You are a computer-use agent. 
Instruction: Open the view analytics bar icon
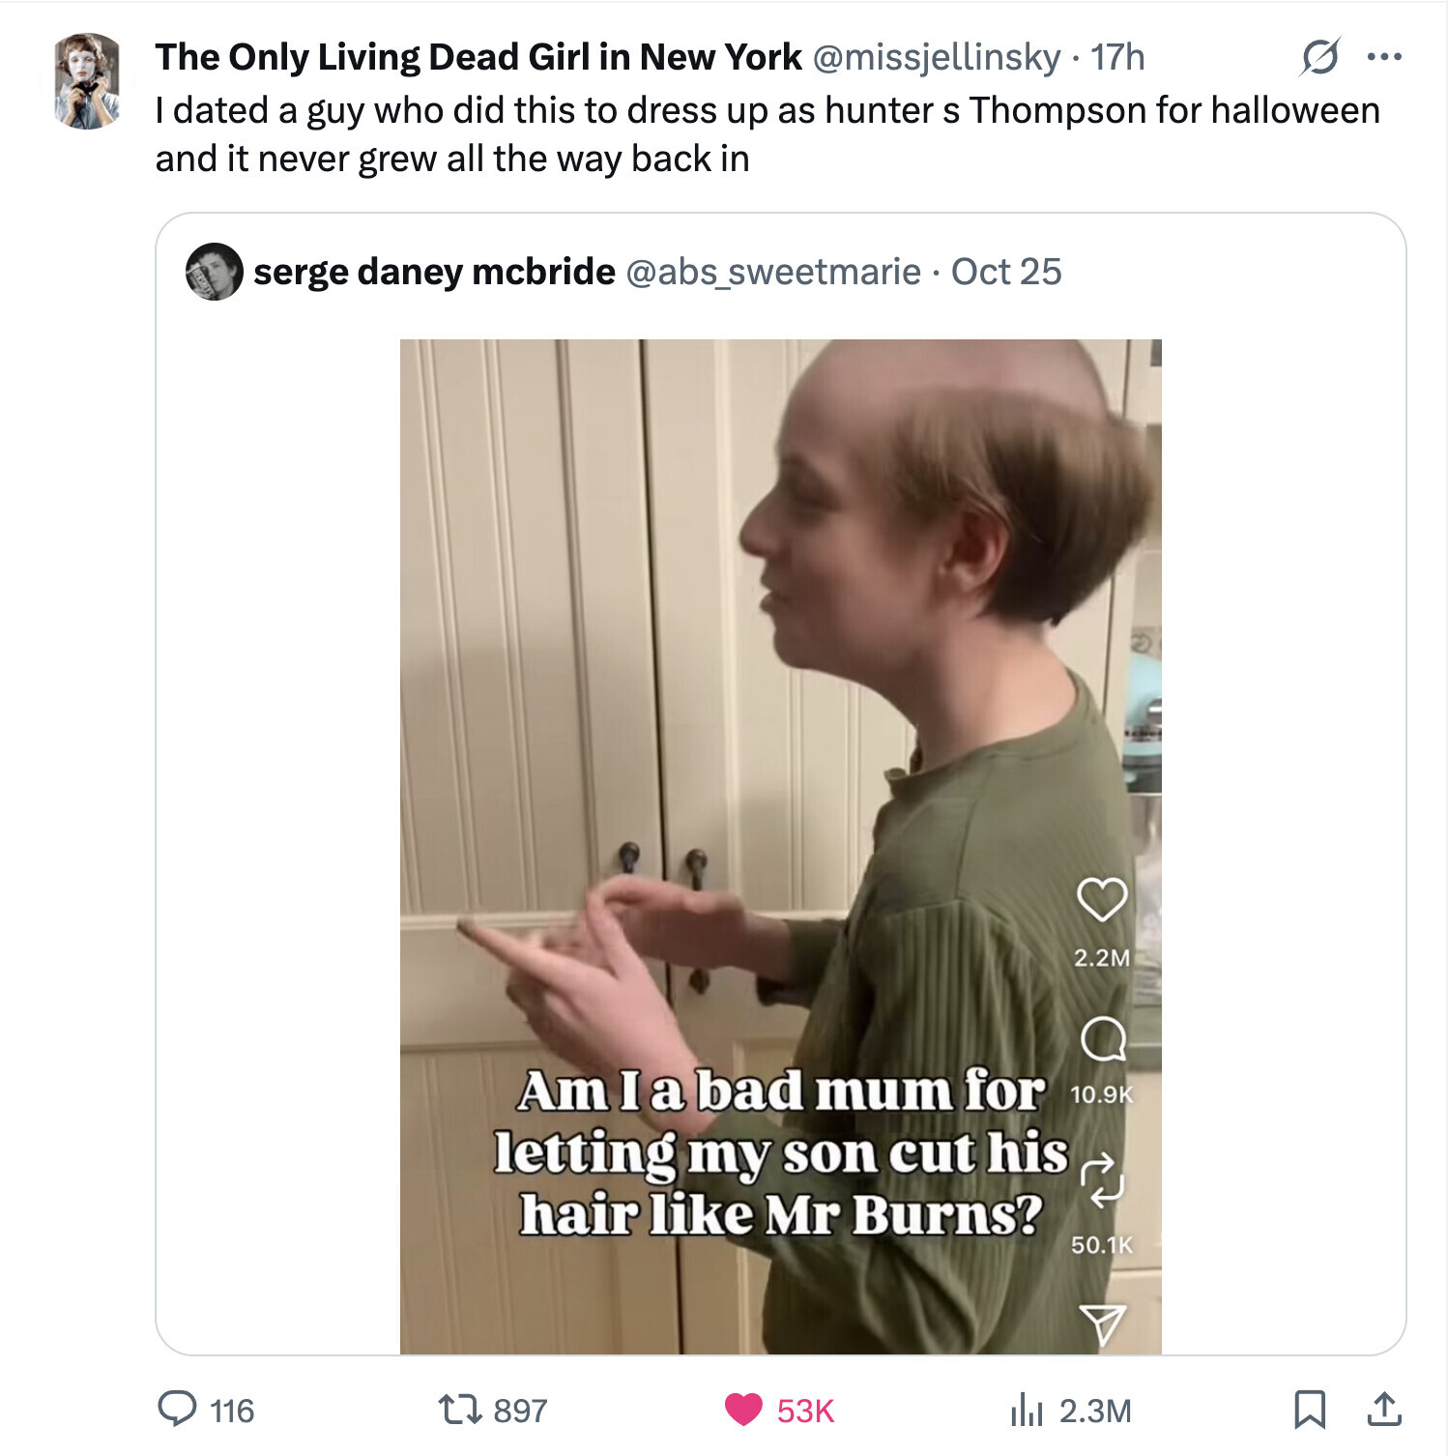1026,1410
